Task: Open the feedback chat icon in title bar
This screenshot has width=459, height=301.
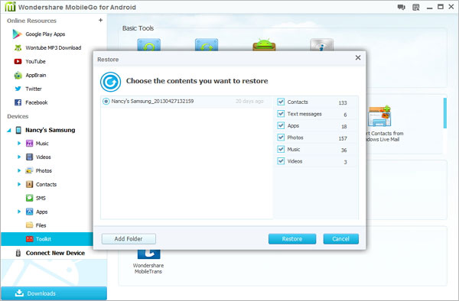Action: click(x=402, y=8)
